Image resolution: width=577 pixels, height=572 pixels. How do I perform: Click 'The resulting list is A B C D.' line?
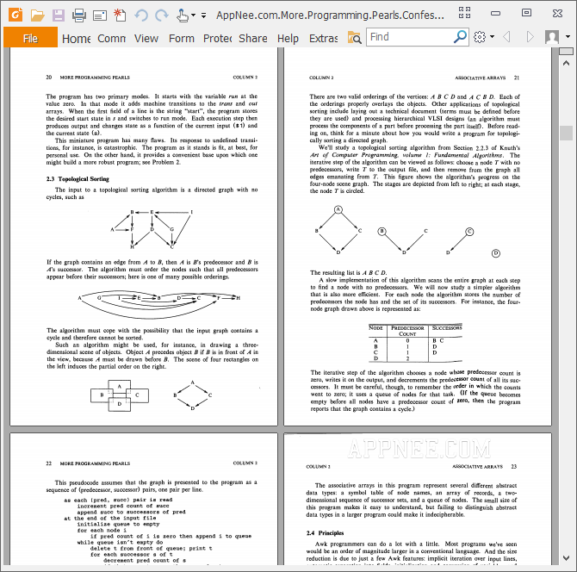348,273
